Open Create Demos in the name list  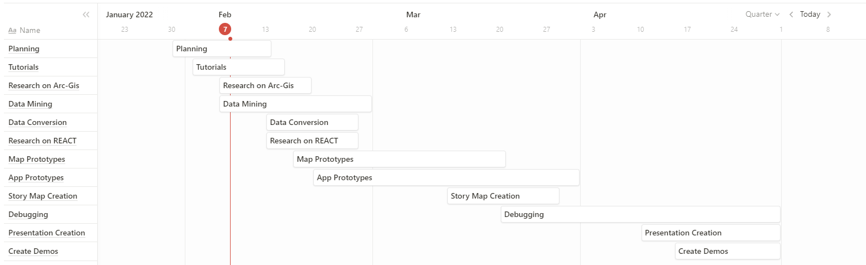tap(34, 251)
